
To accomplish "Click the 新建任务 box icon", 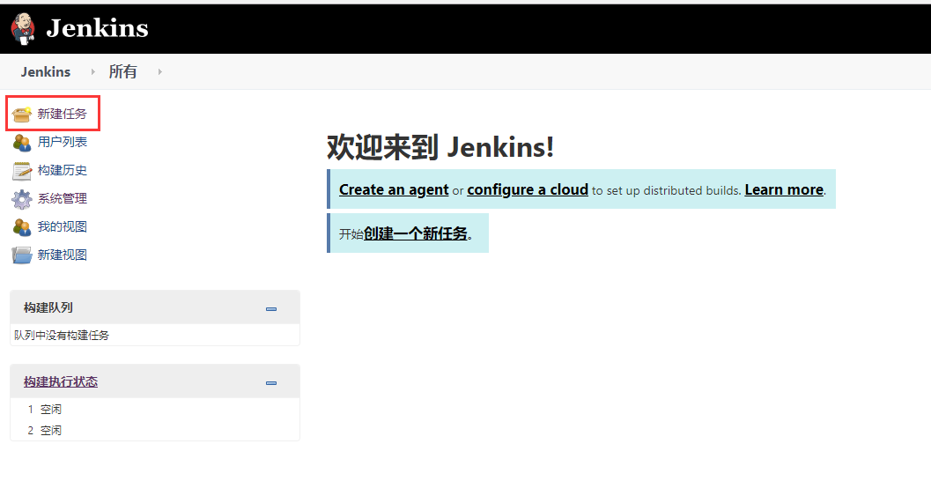I will pos(22,114).
